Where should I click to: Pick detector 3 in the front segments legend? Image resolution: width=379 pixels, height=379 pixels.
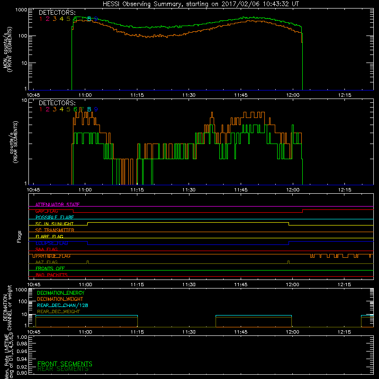[54, 19]
